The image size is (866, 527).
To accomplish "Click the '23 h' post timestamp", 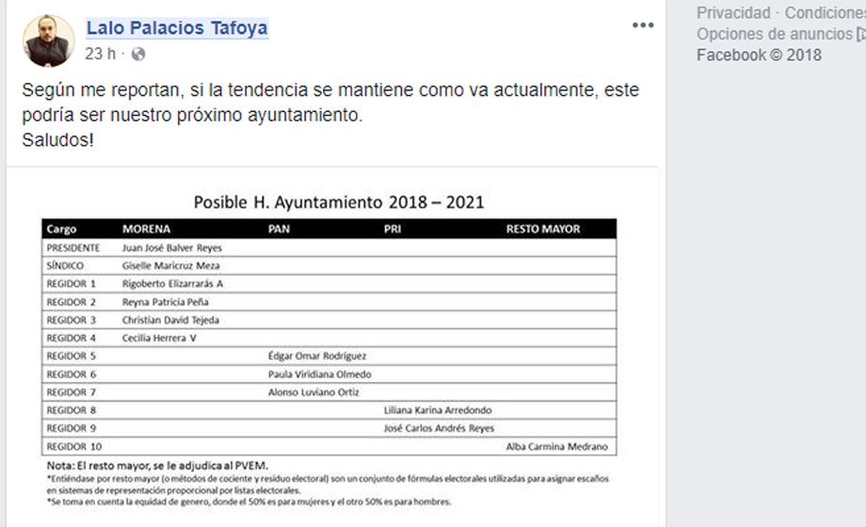I will pyautogui.click(x=100, y=55).
